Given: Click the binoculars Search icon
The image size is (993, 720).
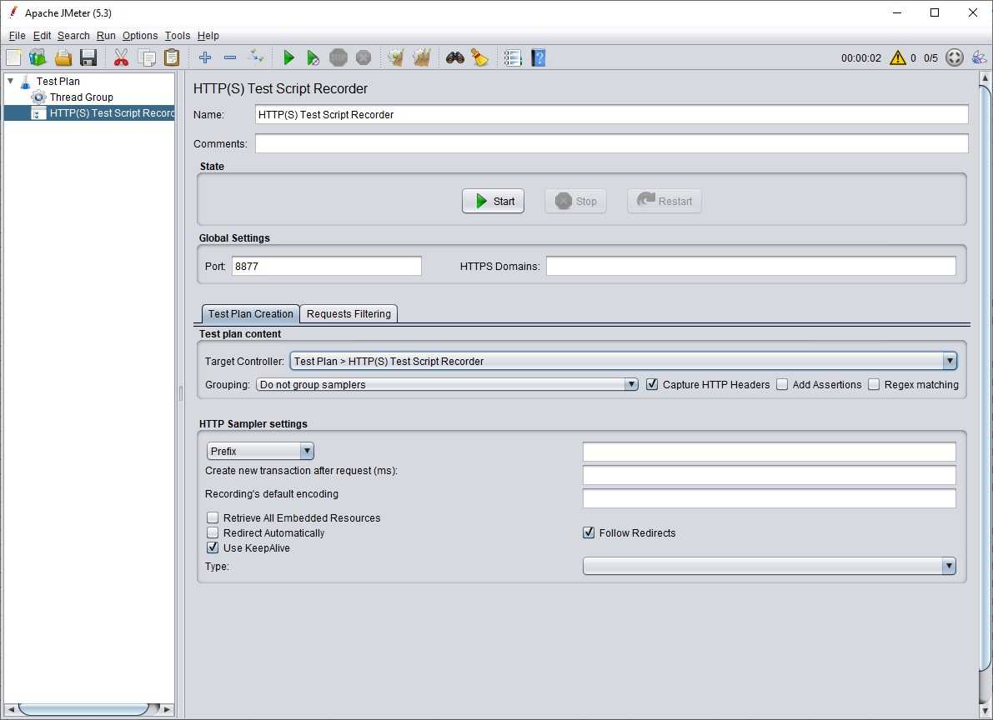Looking at the screenshot, I should [454, 57].
